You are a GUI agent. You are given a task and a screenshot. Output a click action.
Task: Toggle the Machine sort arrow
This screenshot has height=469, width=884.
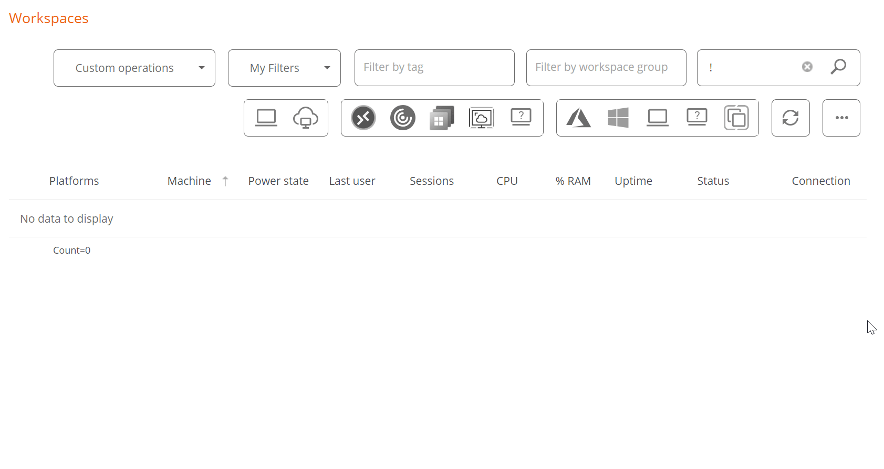tap(225, 181)
